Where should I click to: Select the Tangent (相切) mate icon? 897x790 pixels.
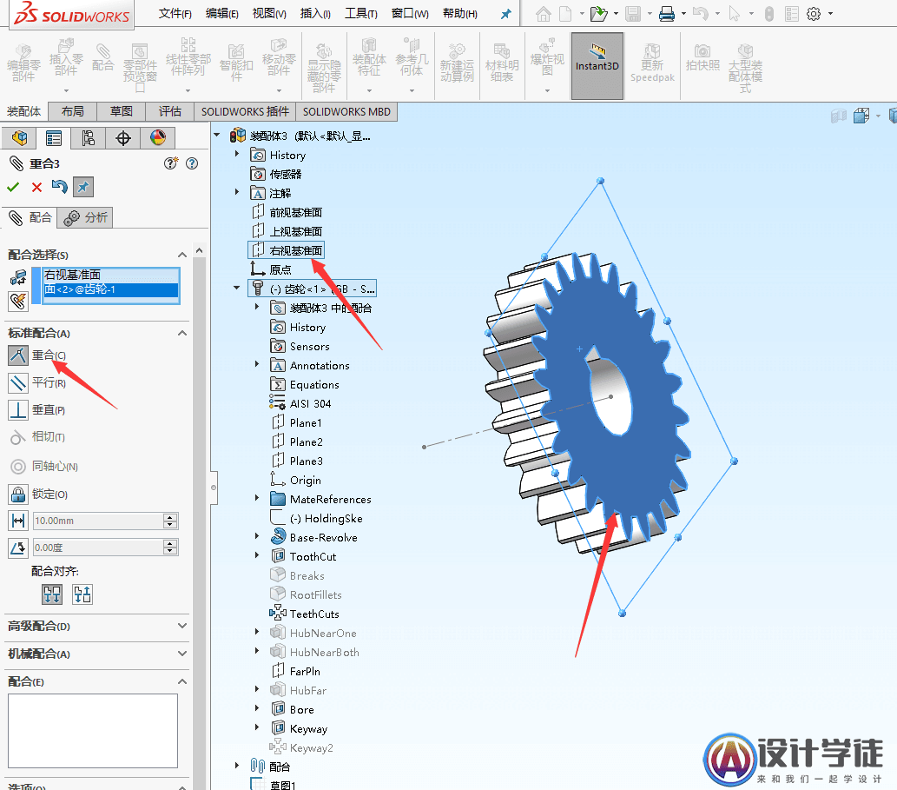pos(17,437)
